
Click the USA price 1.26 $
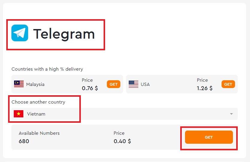click(204, 88)
